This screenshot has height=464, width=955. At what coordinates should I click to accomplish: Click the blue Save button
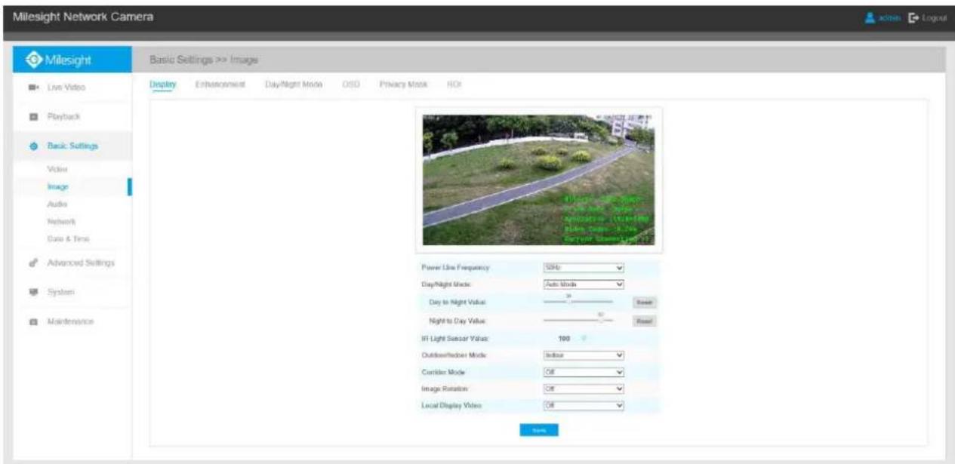click(x=539, y=431)
